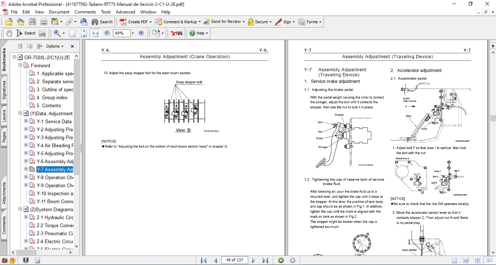The width and height of the screenshot is (496, 265).
Task: Click the page number input field
Action: tap(235, 260)
